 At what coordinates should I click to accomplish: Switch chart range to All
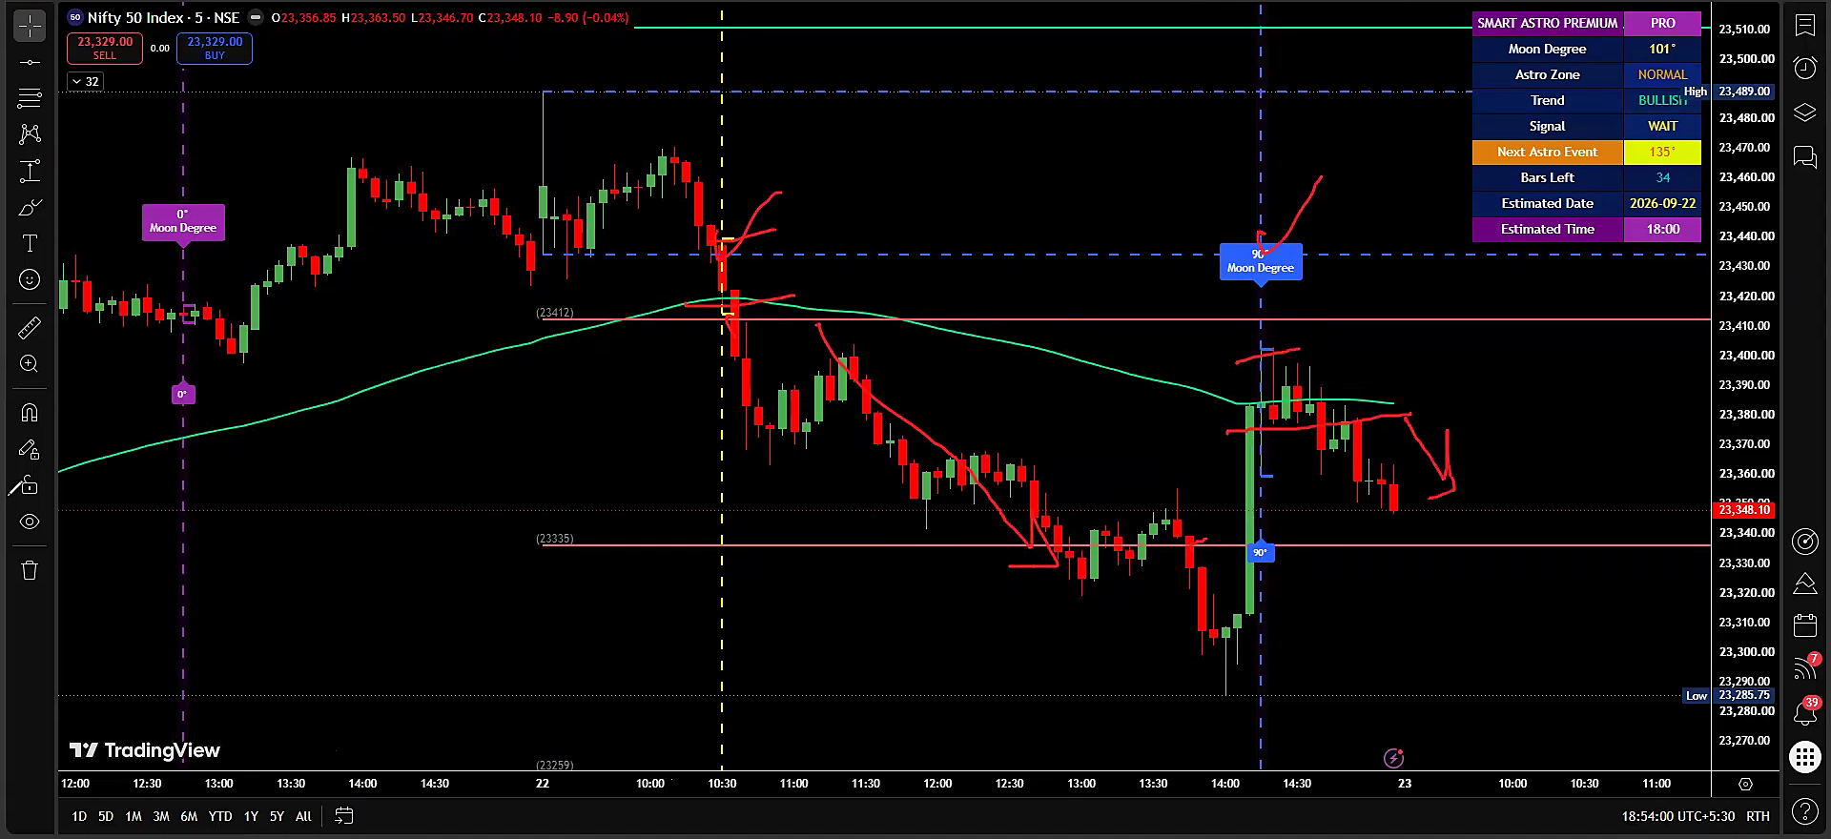(x=303, y=816)
